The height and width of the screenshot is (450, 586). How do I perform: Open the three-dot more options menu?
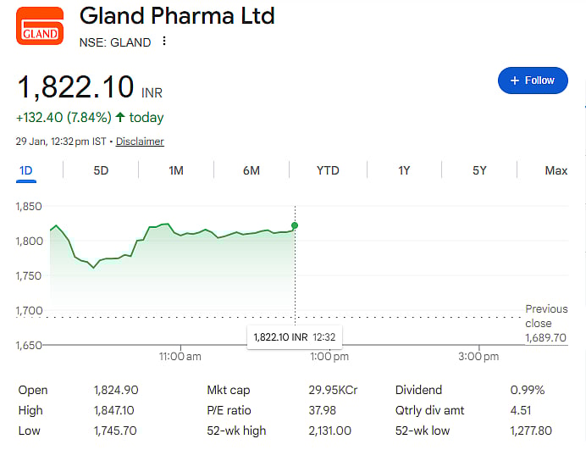164,42
